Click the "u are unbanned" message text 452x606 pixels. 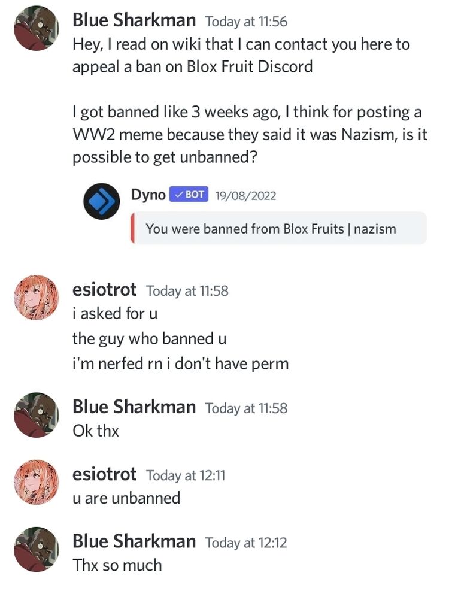[x=126, y=498]
